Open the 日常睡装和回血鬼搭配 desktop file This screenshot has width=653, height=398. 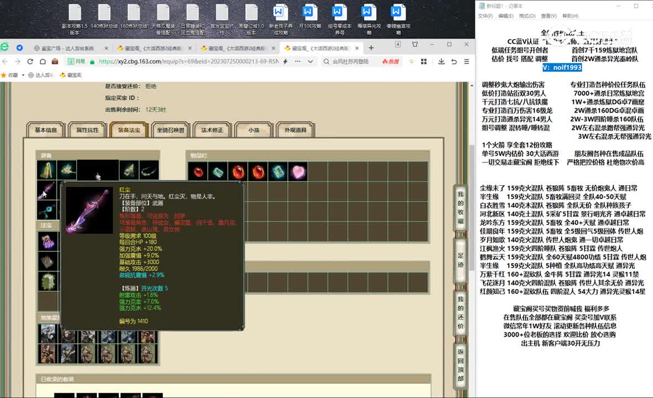193,19
